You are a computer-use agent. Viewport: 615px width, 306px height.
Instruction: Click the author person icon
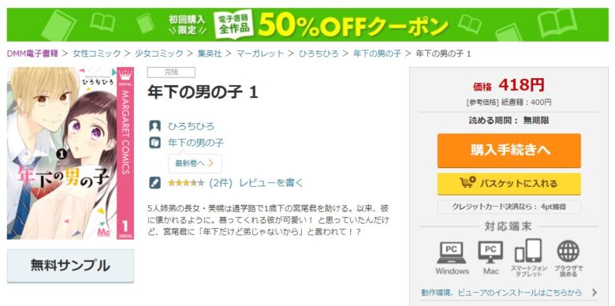155,126
